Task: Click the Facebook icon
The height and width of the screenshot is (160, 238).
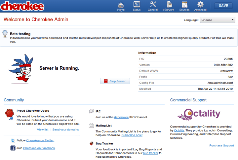Action: pyautogui.click(x=13, y=148)
